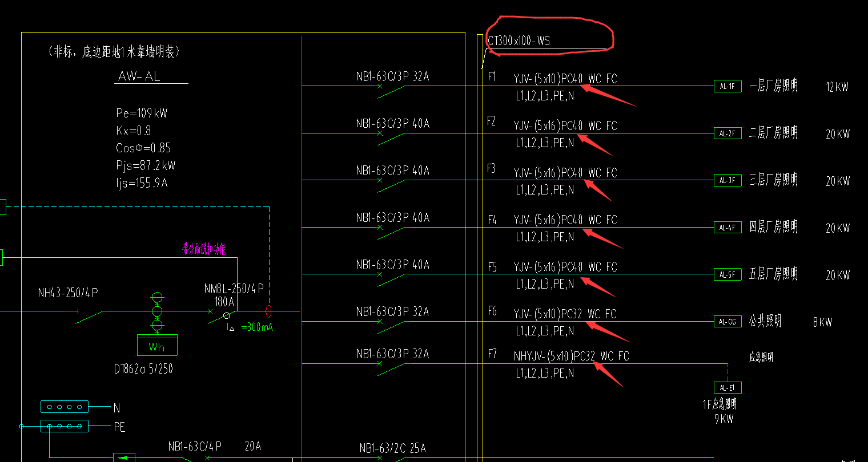Select NB1-63C/3P 40A label on F2 row

pos(393,123)
